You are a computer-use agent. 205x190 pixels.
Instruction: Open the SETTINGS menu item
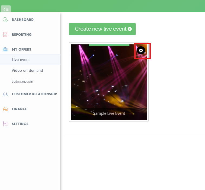20,124
